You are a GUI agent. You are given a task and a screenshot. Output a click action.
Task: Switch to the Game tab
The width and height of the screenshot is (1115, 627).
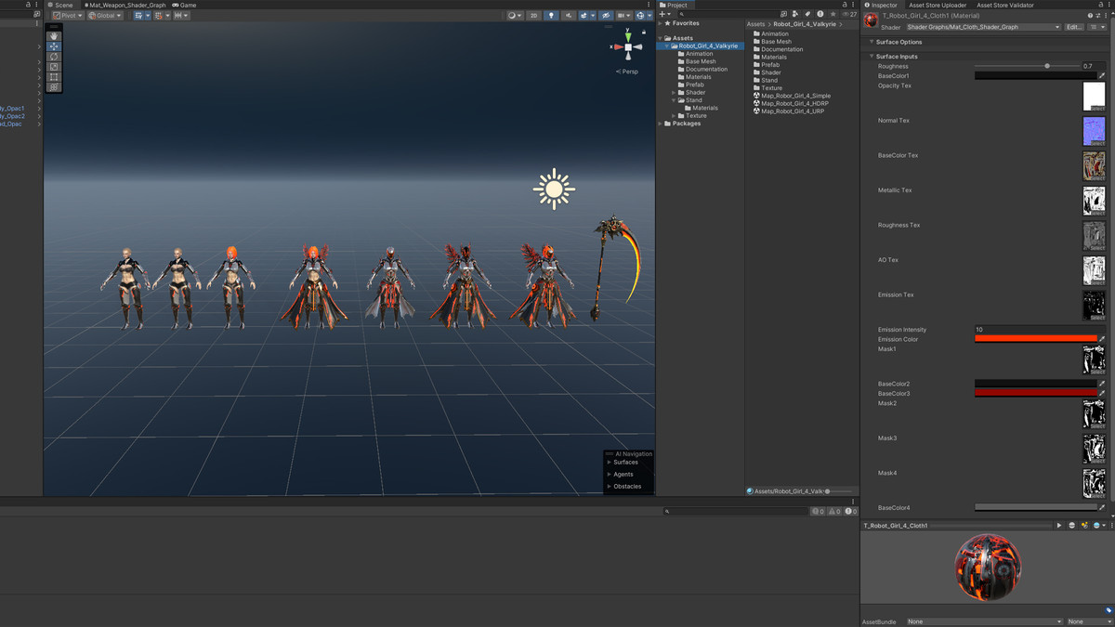point(184,5)
